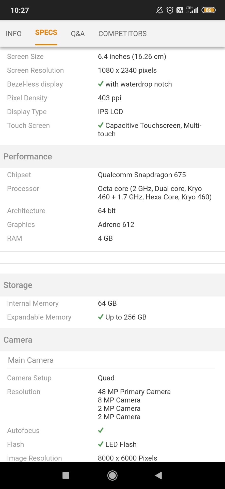Tap the muted notifications bell icon
This screenshot has width=225, height=489.
[159, 10]
